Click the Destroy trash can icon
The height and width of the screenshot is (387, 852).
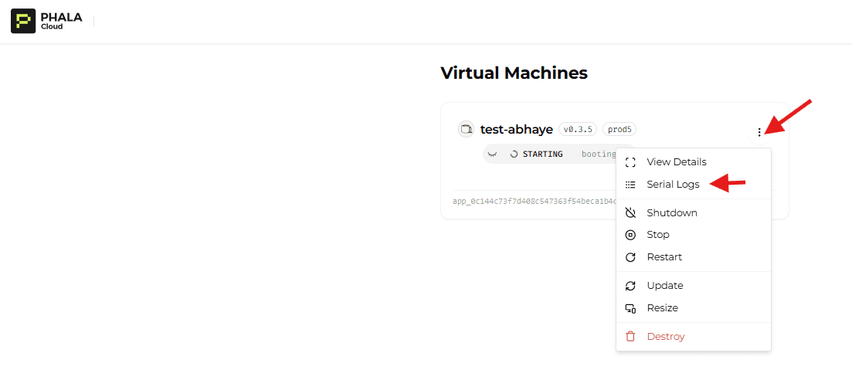coord(630,337)
